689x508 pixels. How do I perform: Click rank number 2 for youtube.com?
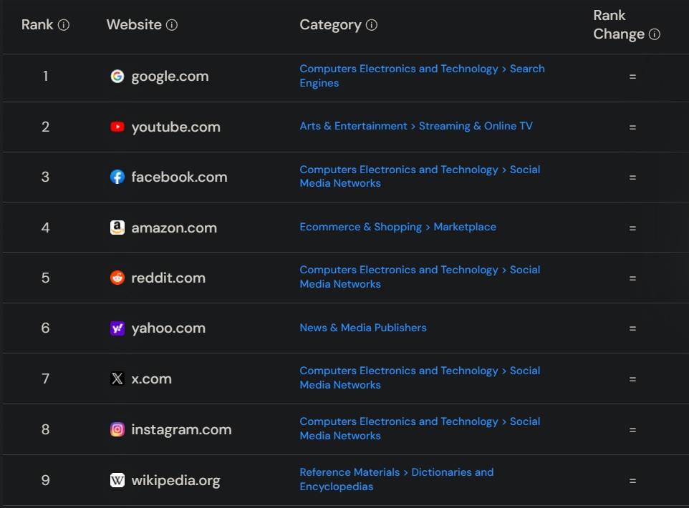pos(45,127)
